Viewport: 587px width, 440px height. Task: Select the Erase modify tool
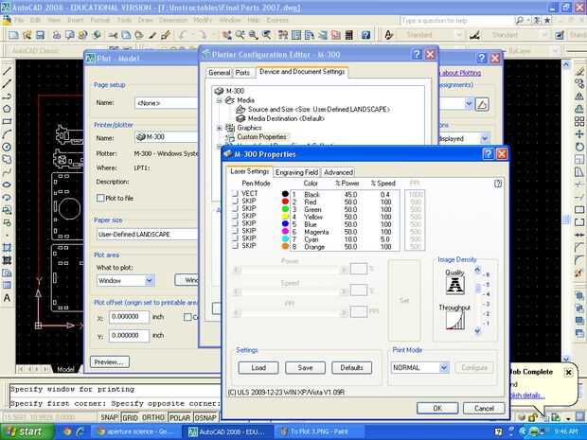[579, 71]
